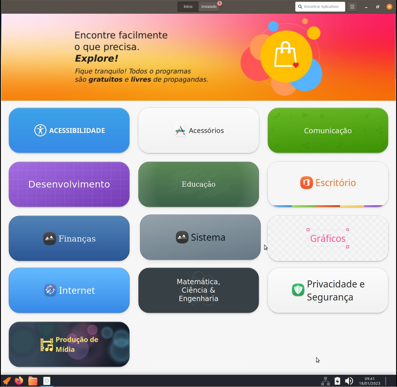Screen dimensions: 397x387
Task: Browse the Internet category
Action: 69,290
